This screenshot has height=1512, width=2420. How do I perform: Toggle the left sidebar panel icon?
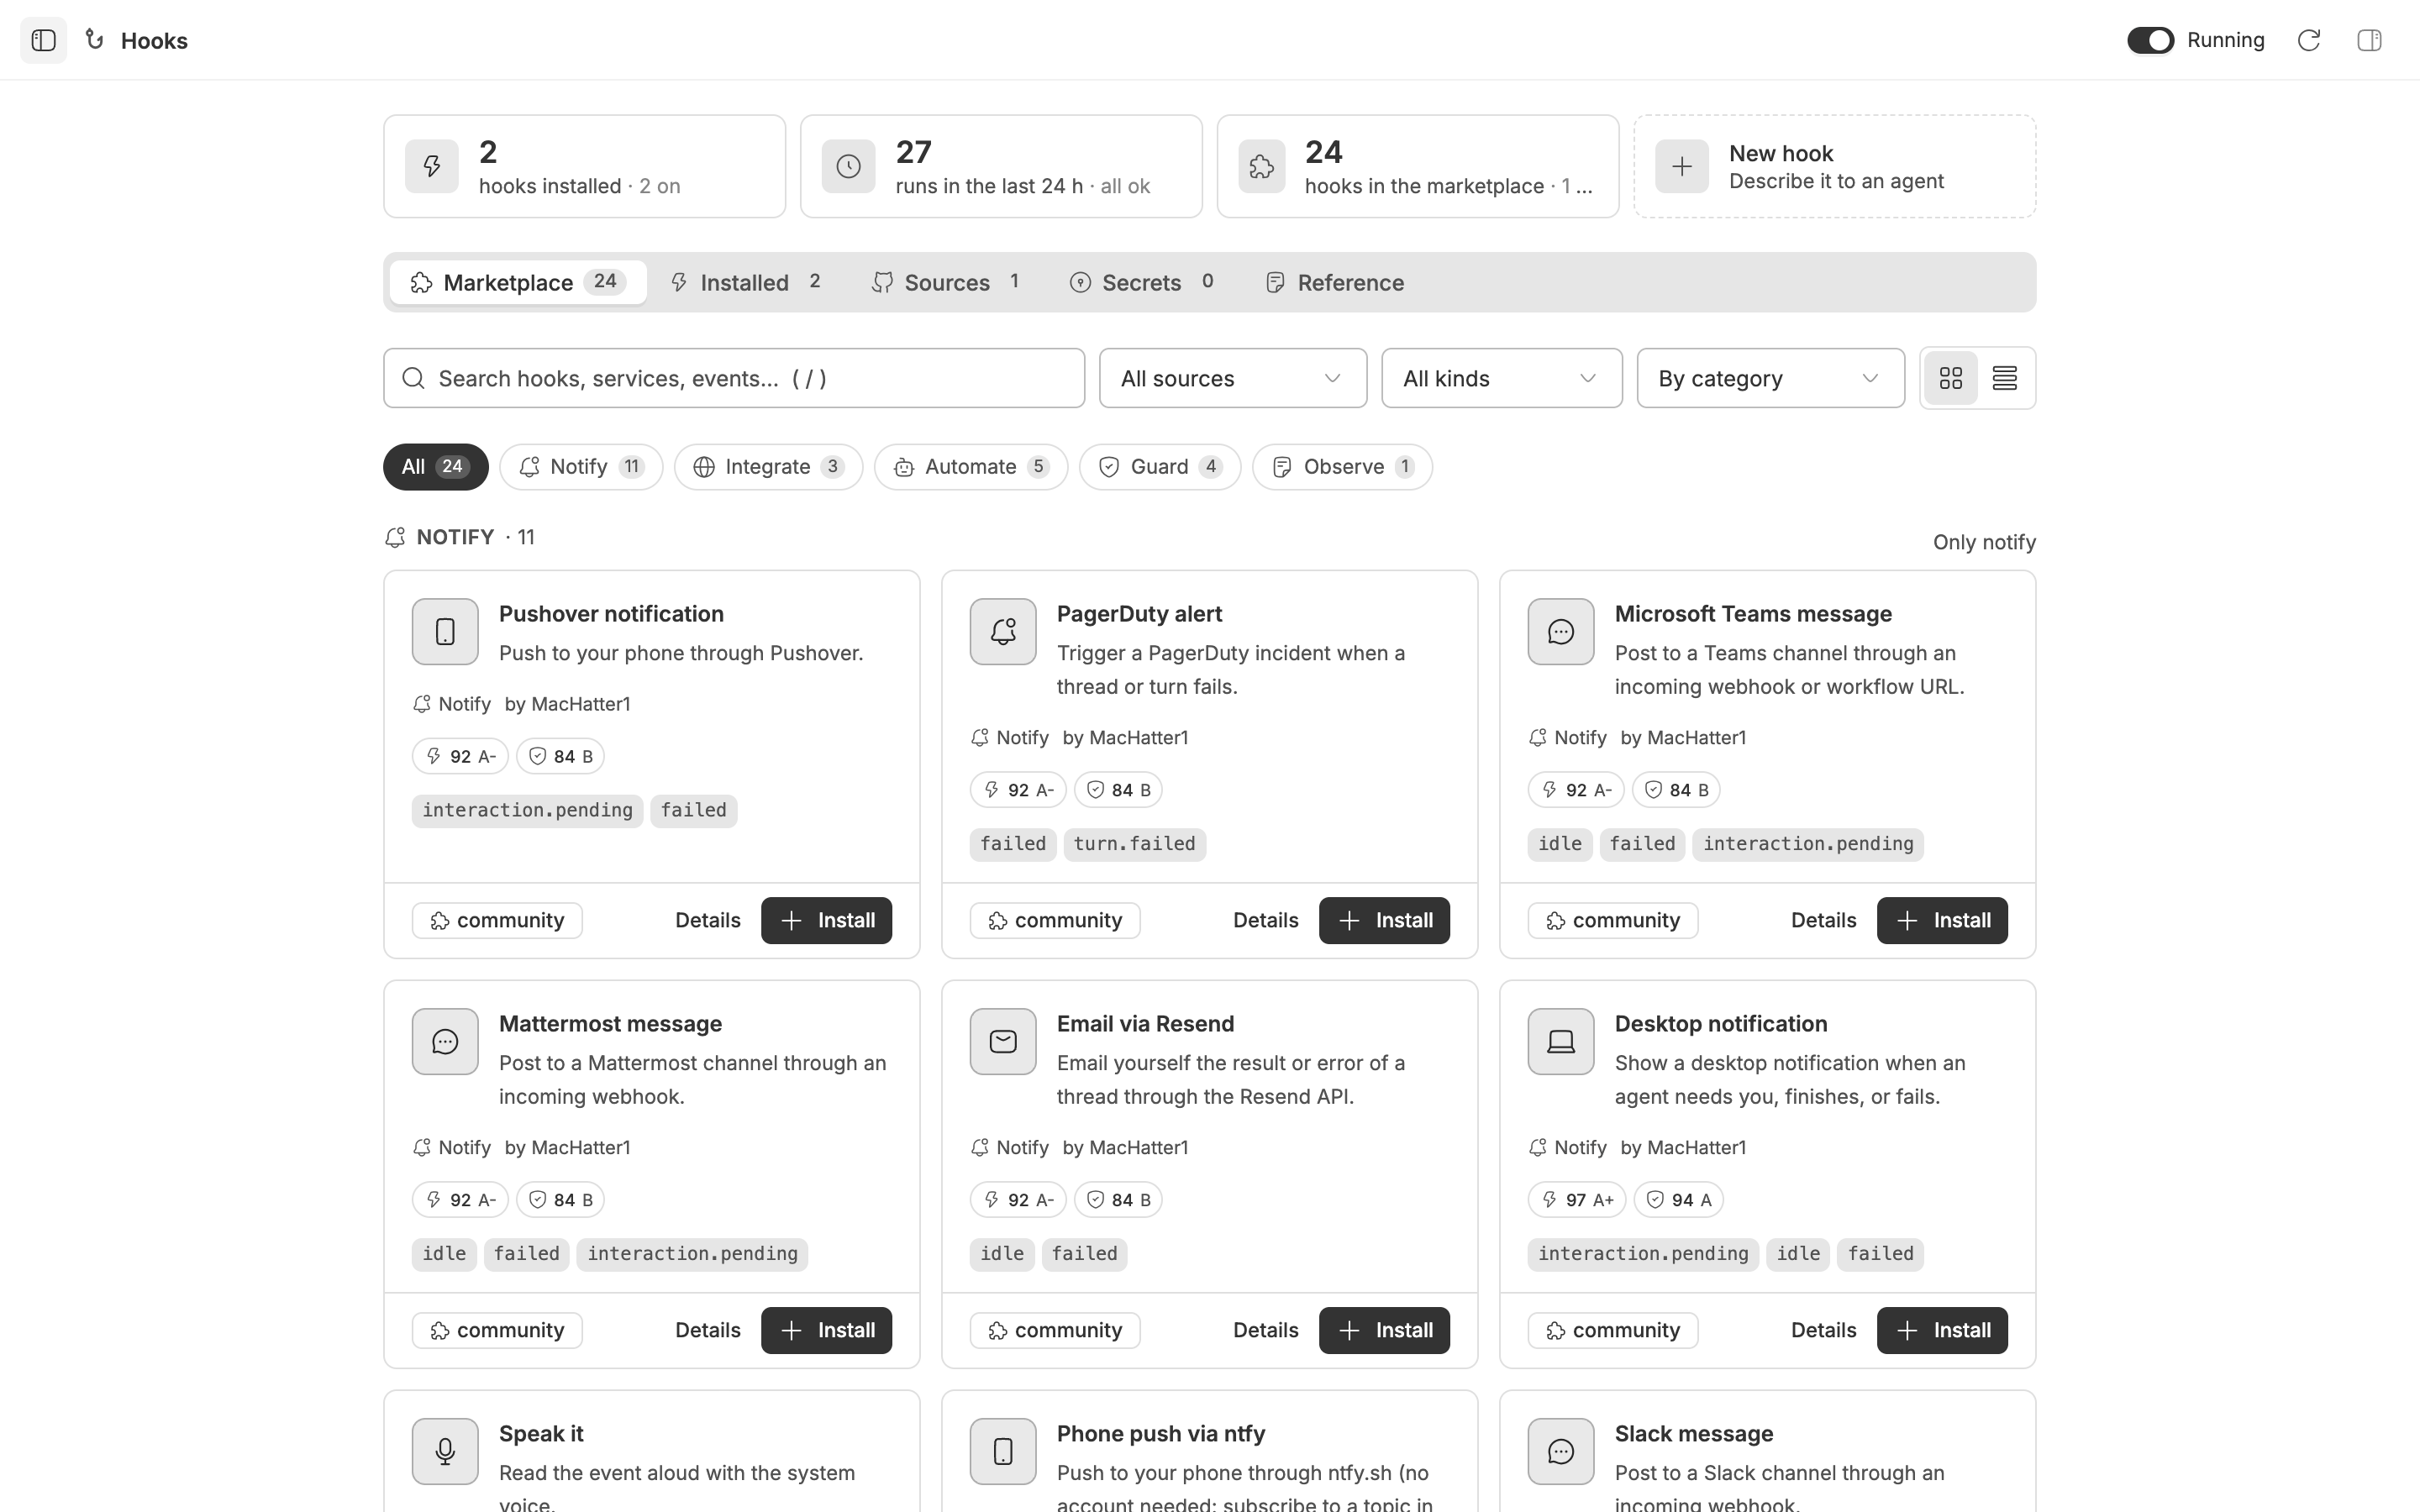click(43, 40)
